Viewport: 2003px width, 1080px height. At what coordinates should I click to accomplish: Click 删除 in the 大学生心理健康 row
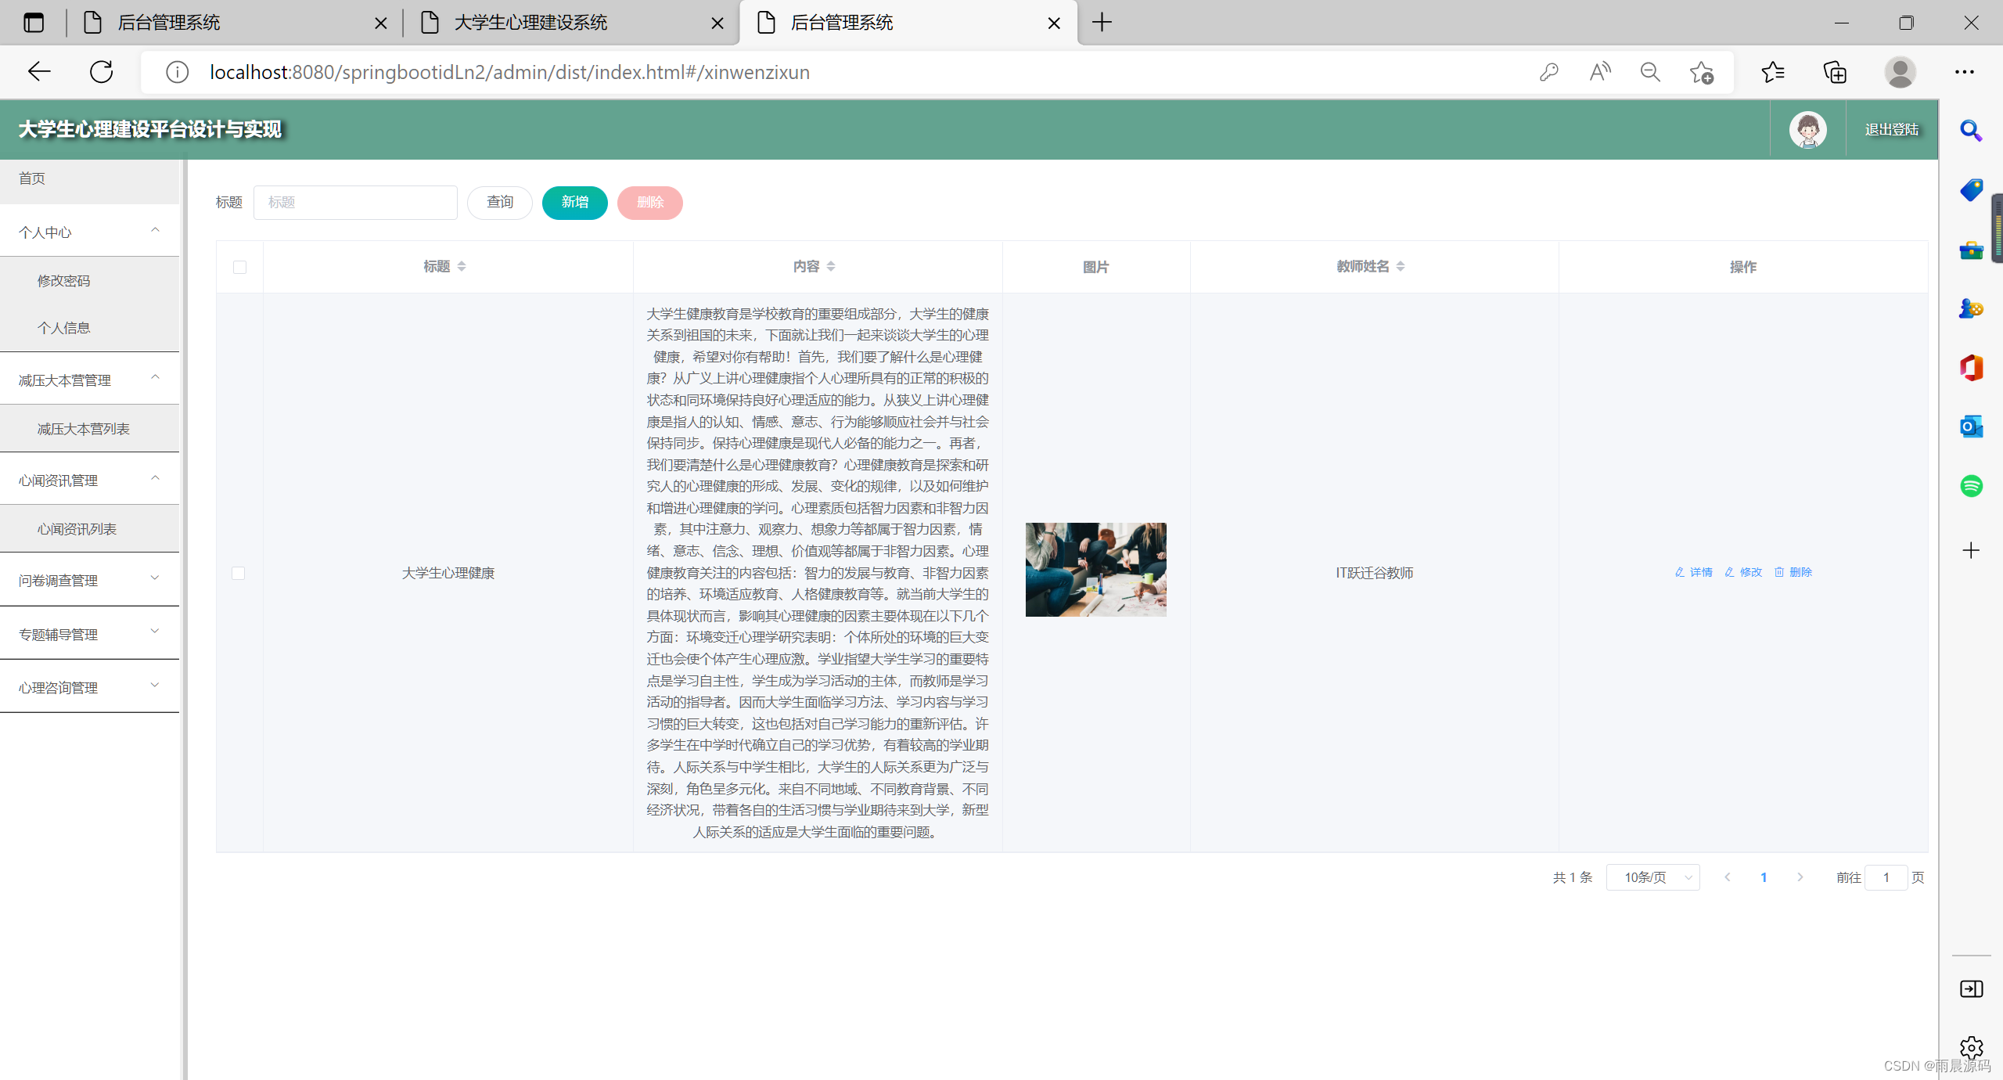(1793, 572)
